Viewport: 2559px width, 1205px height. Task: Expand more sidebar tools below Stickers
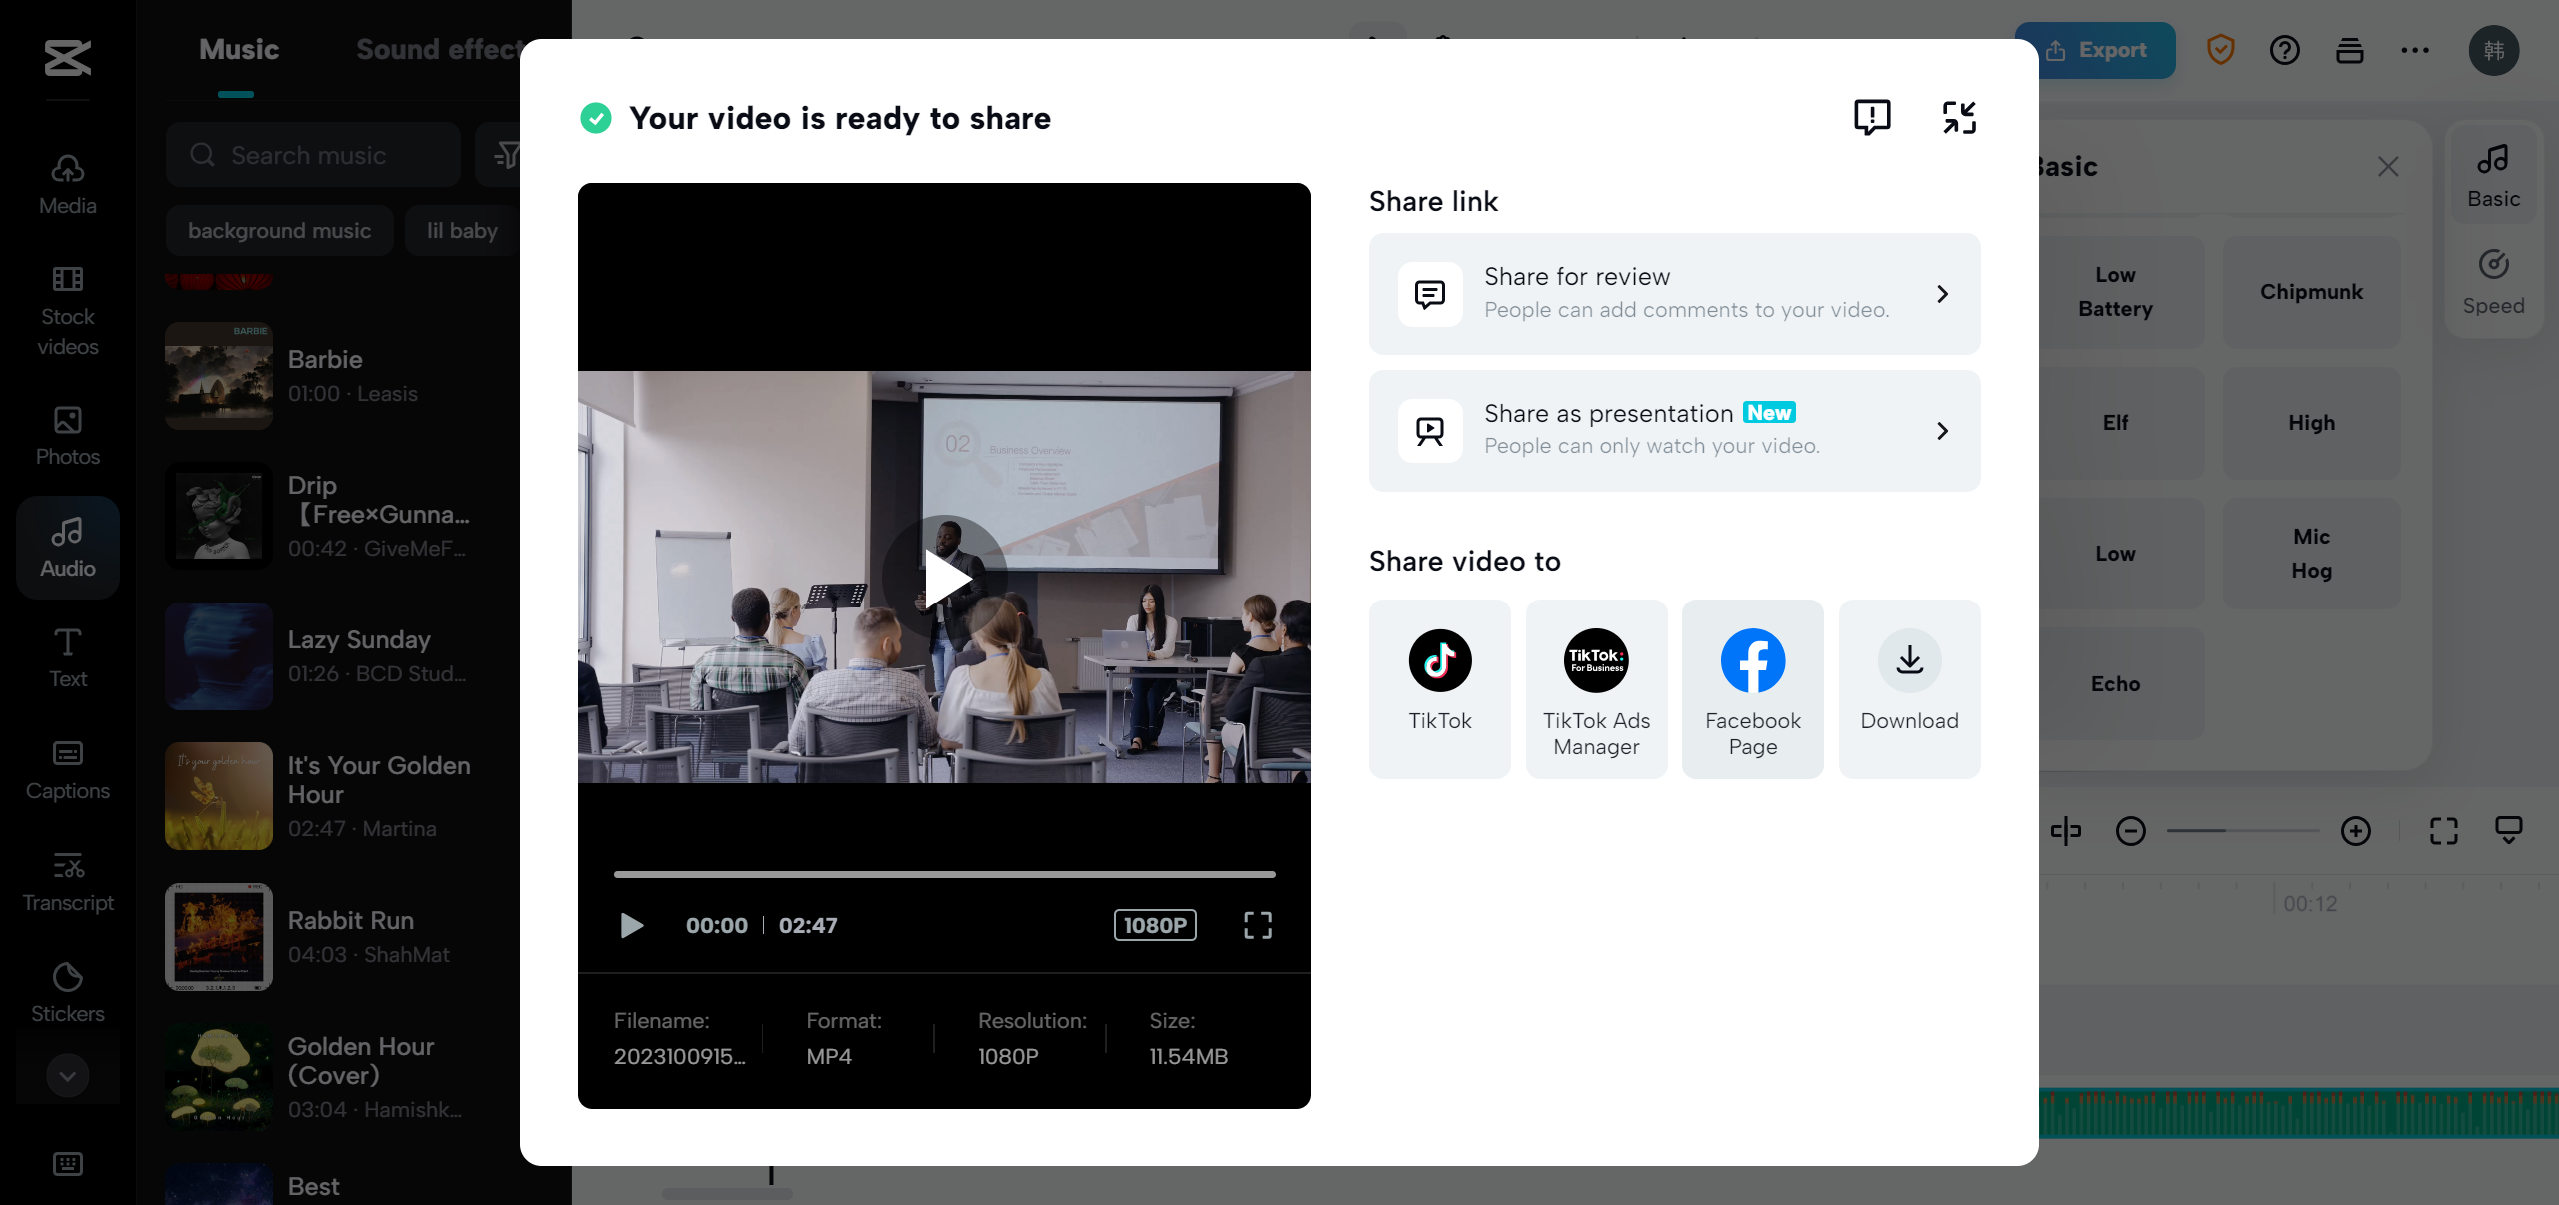[67, 1075]
